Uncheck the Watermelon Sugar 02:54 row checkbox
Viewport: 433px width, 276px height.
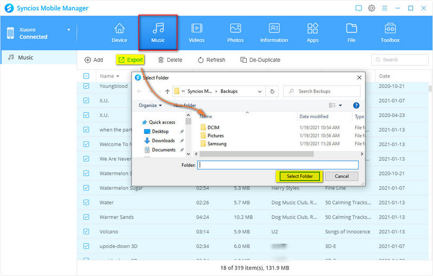pos(86,188)
